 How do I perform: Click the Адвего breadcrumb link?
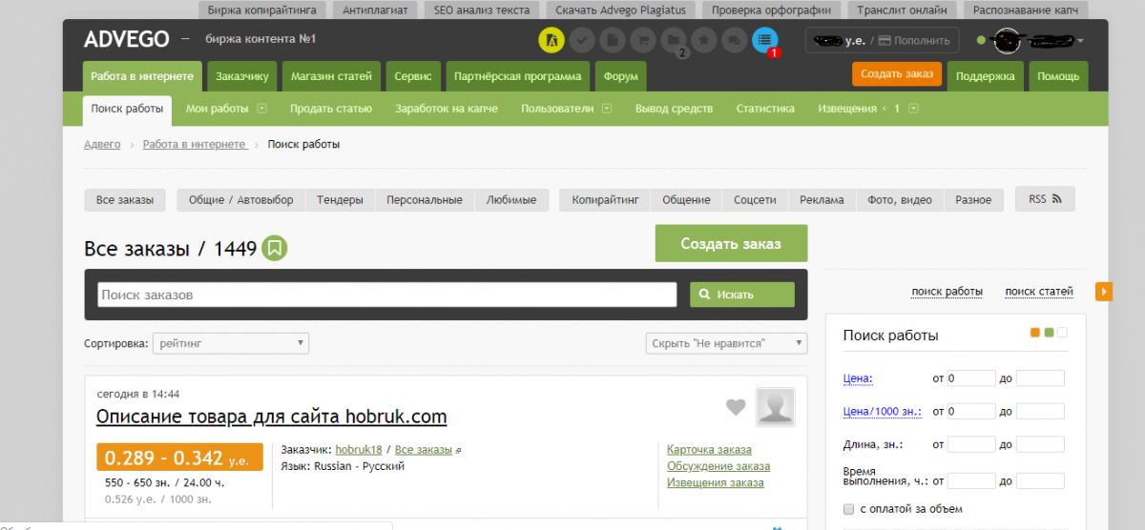click(102, 144)
